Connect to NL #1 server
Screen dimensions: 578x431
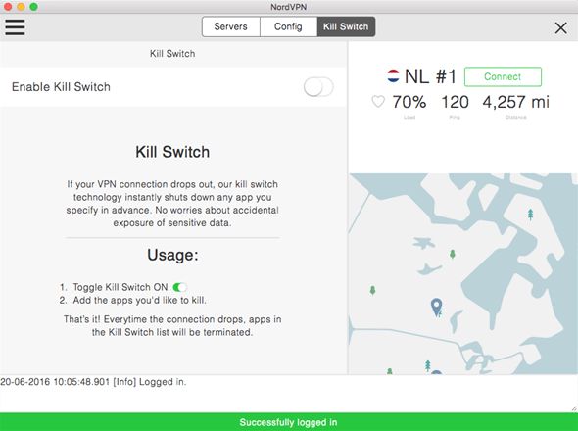[x=503, y=76]
